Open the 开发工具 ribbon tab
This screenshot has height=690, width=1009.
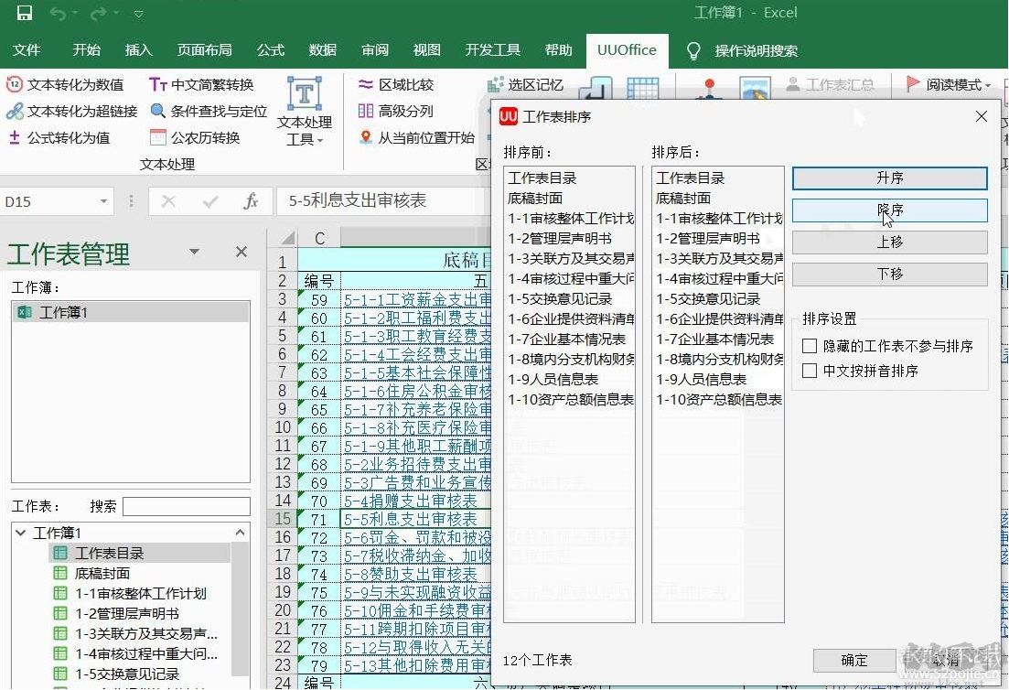pos(492,51)
